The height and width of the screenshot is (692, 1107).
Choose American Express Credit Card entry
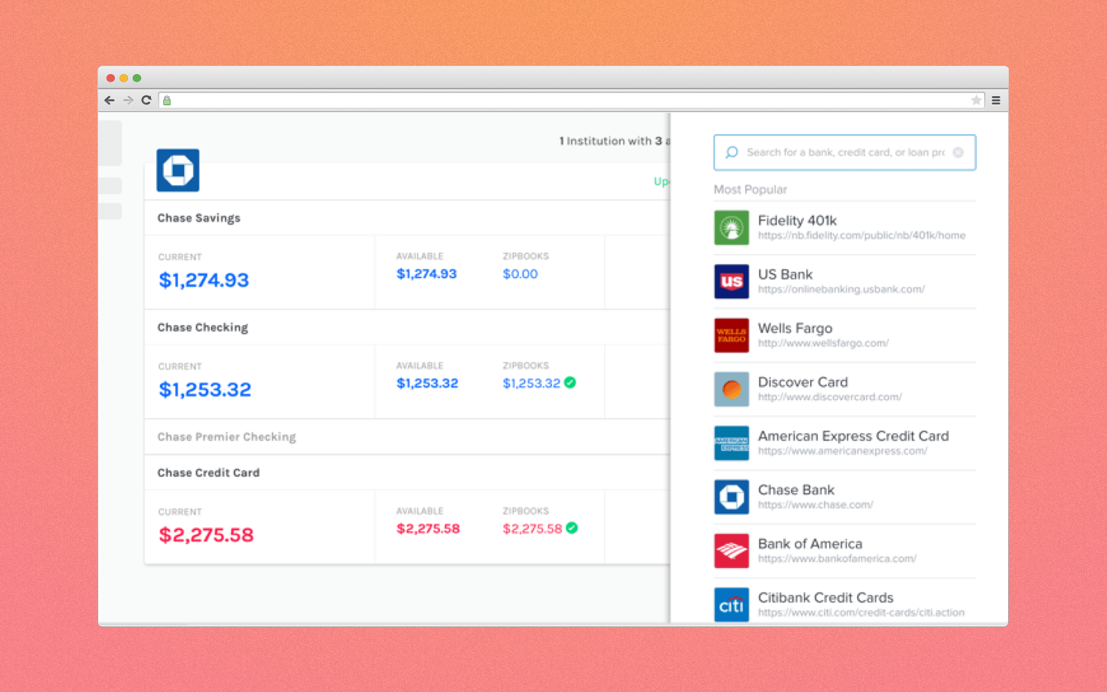845,444
